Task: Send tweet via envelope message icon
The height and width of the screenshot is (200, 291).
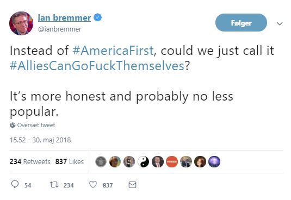Action: click(132, 185)
